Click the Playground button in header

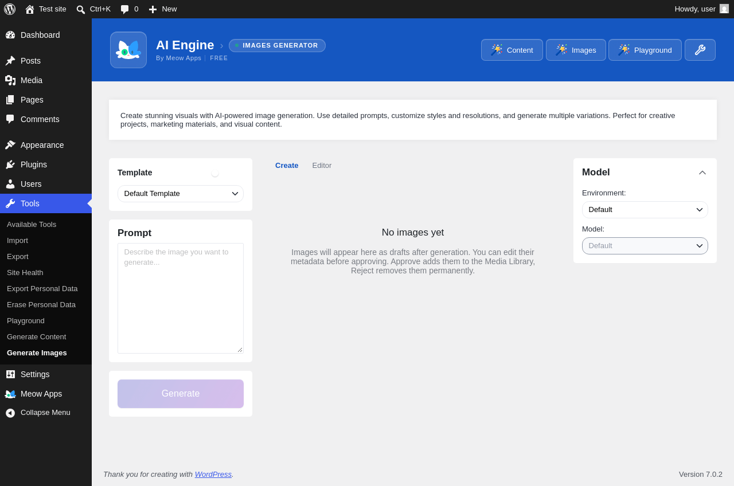pos(645,50)
